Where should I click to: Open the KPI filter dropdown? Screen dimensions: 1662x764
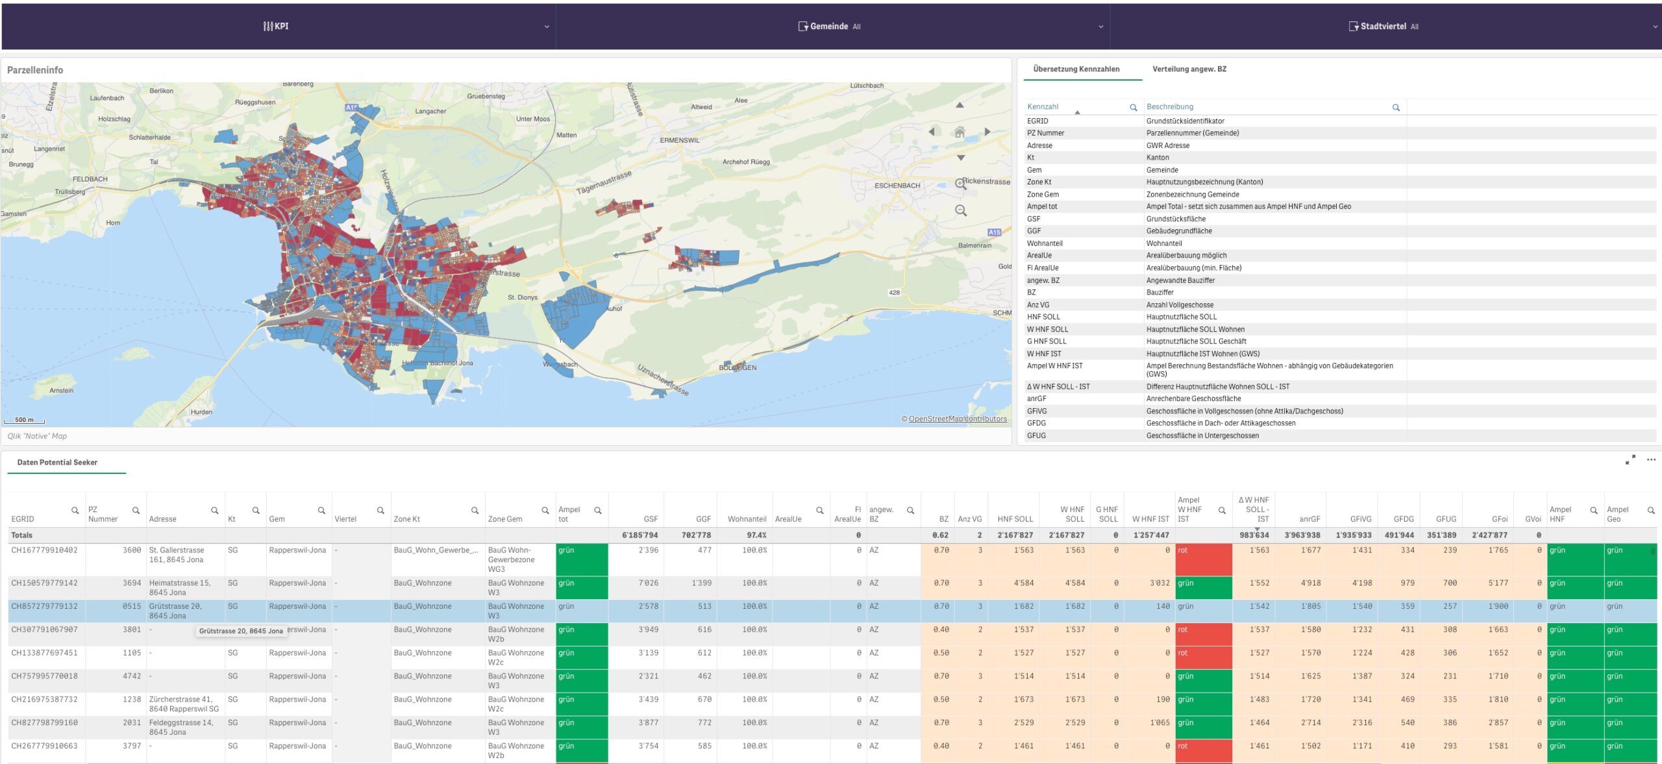click(279, 27)
